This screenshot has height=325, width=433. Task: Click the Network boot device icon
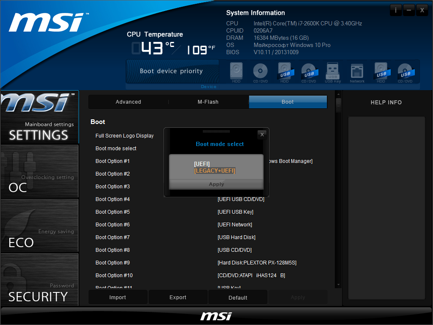(357, 73)
